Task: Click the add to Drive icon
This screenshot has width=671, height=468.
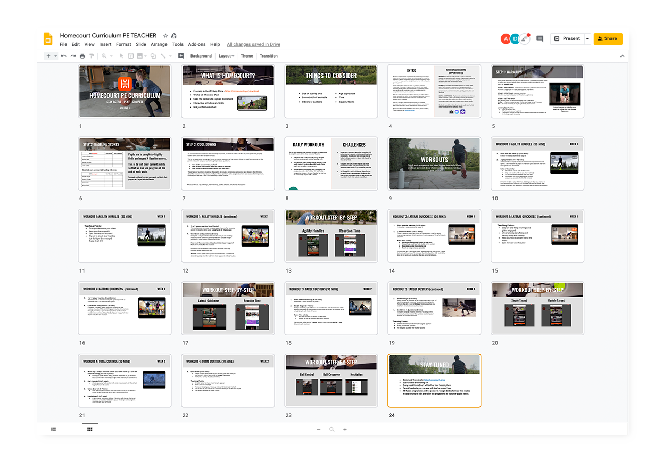Action: (x=174, y=36)
